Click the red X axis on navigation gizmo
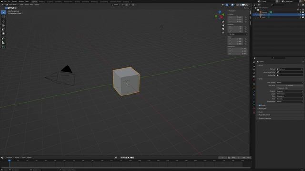Image resolution: width=305 pixels, height=171 pixels. (x=221, y=17)
